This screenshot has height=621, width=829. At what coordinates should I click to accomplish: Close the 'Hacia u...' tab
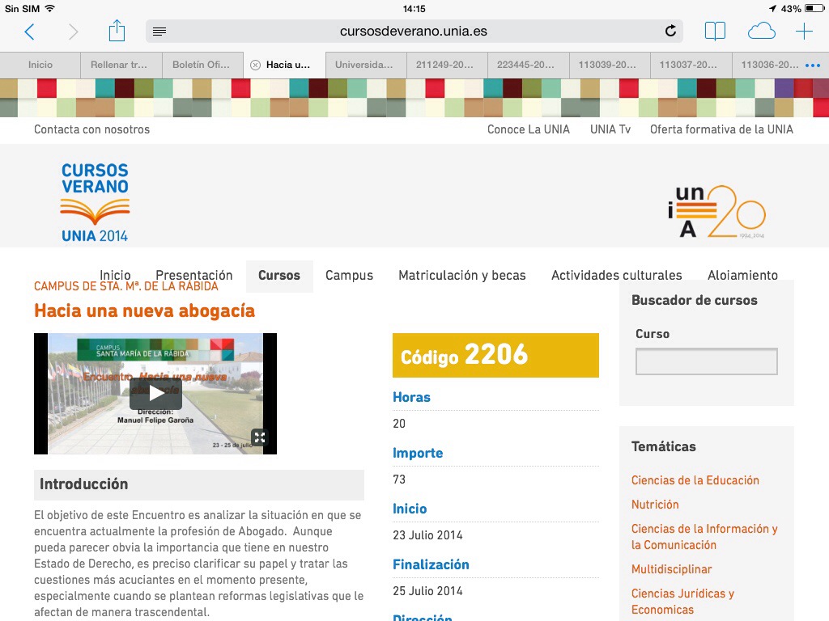[x=255, y=65]
